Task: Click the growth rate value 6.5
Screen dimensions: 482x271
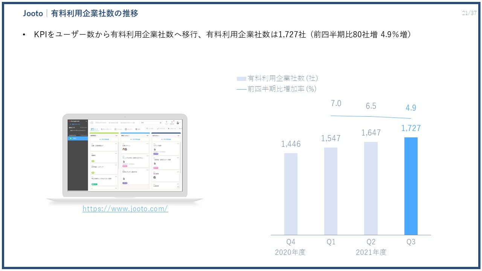Action: (371, 106)
